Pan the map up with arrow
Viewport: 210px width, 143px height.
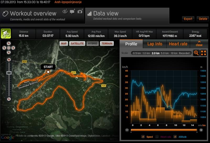9,44
